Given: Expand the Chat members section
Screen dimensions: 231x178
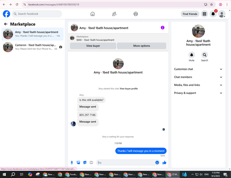Looking at the screenshot, I should [198, 77].
